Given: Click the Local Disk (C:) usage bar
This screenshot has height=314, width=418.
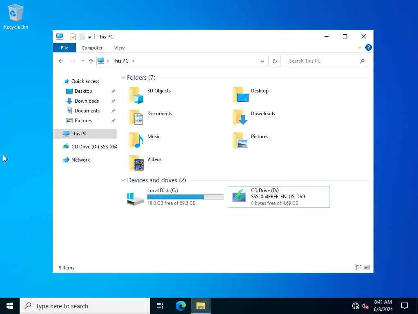Looking at the screenshot, I should (186, 197).
